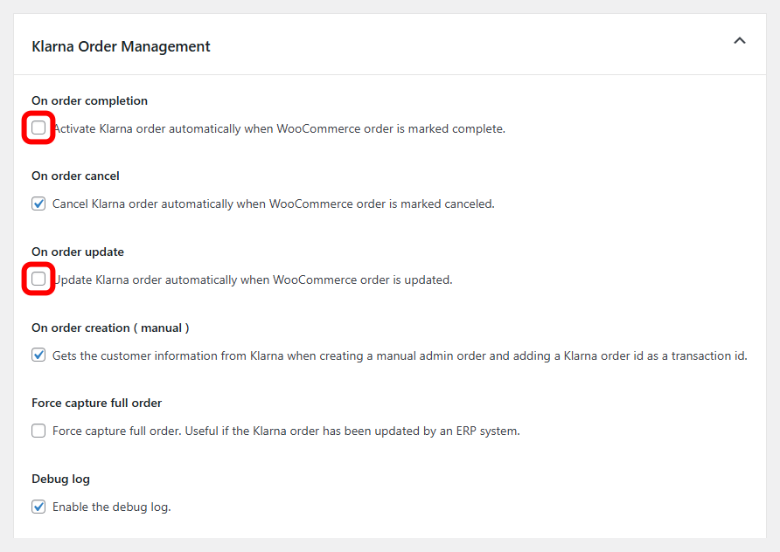Select the "On order completion" section heading
Viewport: 780px width, 552px height.
point(89,100)
